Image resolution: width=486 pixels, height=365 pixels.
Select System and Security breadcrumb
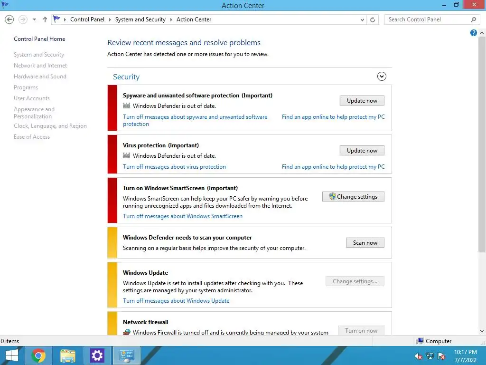click(x=140, y=19)
